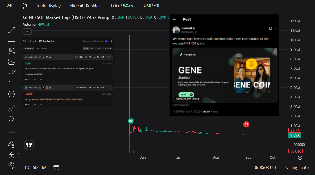Image resolution: width=315 pixels, height=175 pixels.
Task: Open the Fibonacci retracement tool
Action: tap(12, 41)
